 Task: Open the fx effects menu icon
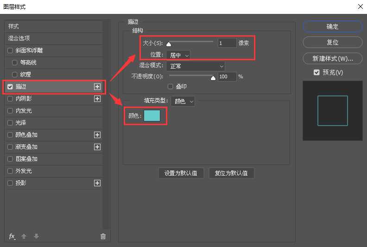coord(12,236)
